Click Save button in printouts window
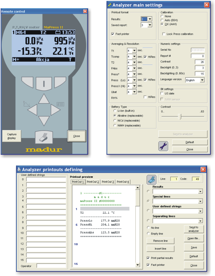Image resolution: width=215 pixels, height=276 pixels. (x=194, y=247)
